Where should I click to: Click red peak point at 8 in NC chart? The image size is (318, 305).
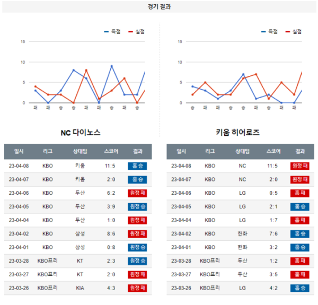click(x=86, y=70)
